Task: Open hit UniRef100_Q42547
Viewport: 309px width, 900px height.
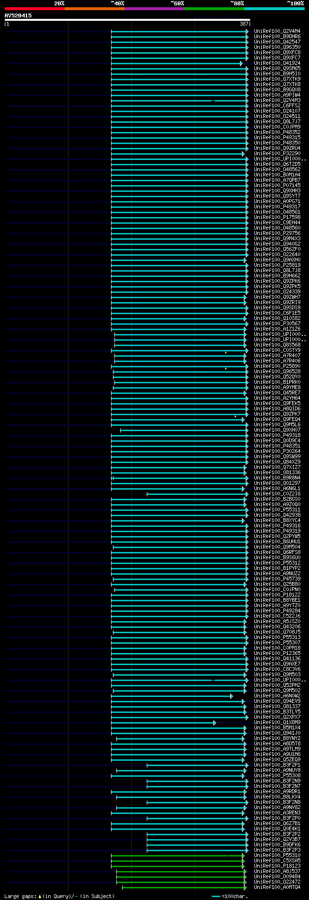Action: (x=277, y=42)
